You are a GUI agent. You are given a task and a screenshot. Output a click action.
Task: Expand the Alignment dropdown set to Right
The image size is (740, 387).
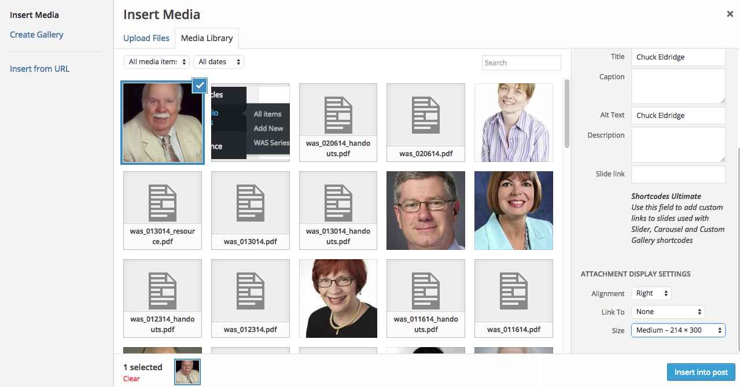tap(651, 293)
